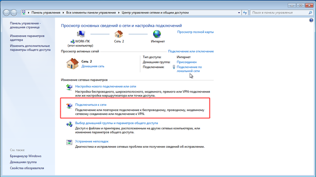This screenshot has width=316, height=177.
Task: Click the WORK-ПК computer icon in network map
Action: [x=81, y=34]
